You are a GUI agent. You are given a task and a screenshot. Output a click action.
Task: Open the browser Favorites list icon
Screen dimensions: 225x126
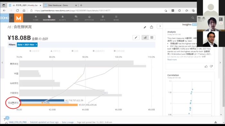coord(186,11)
